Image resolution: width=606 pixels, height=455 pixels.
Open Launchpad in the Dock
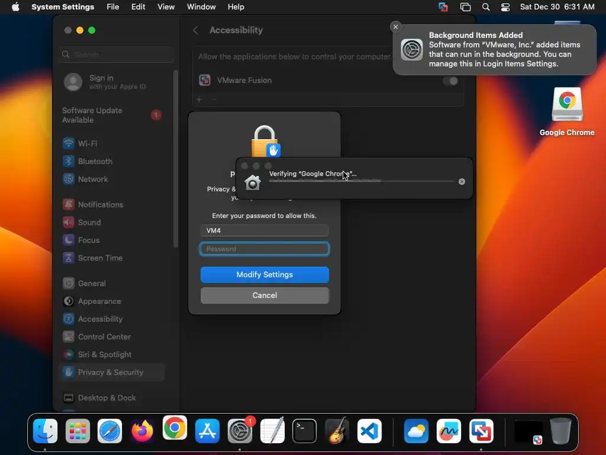pyautogui.click(x=78, y=431)
